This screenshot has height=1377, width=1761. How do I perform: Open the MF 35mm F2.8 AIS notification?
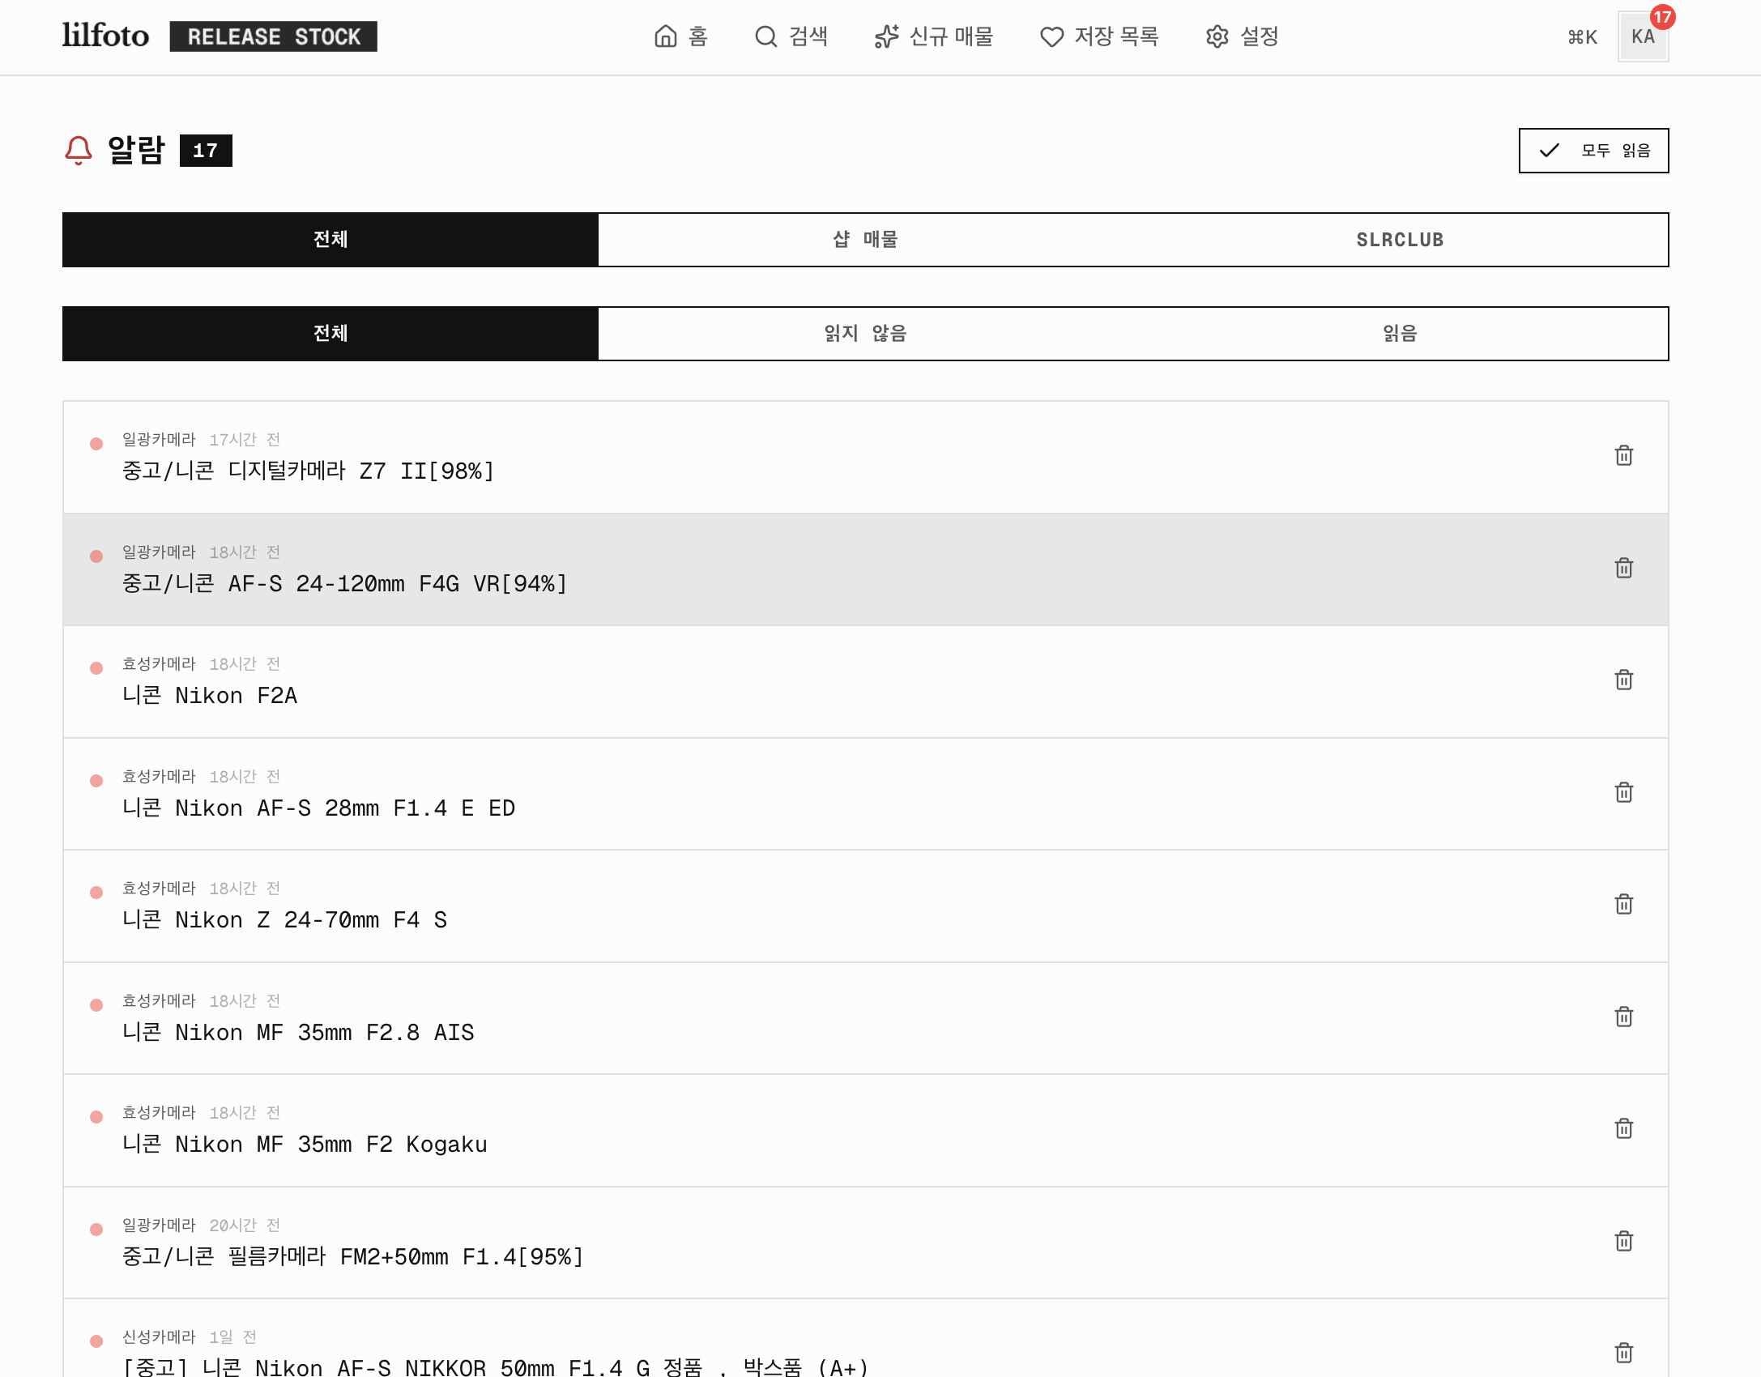[x=299, y=1032]
